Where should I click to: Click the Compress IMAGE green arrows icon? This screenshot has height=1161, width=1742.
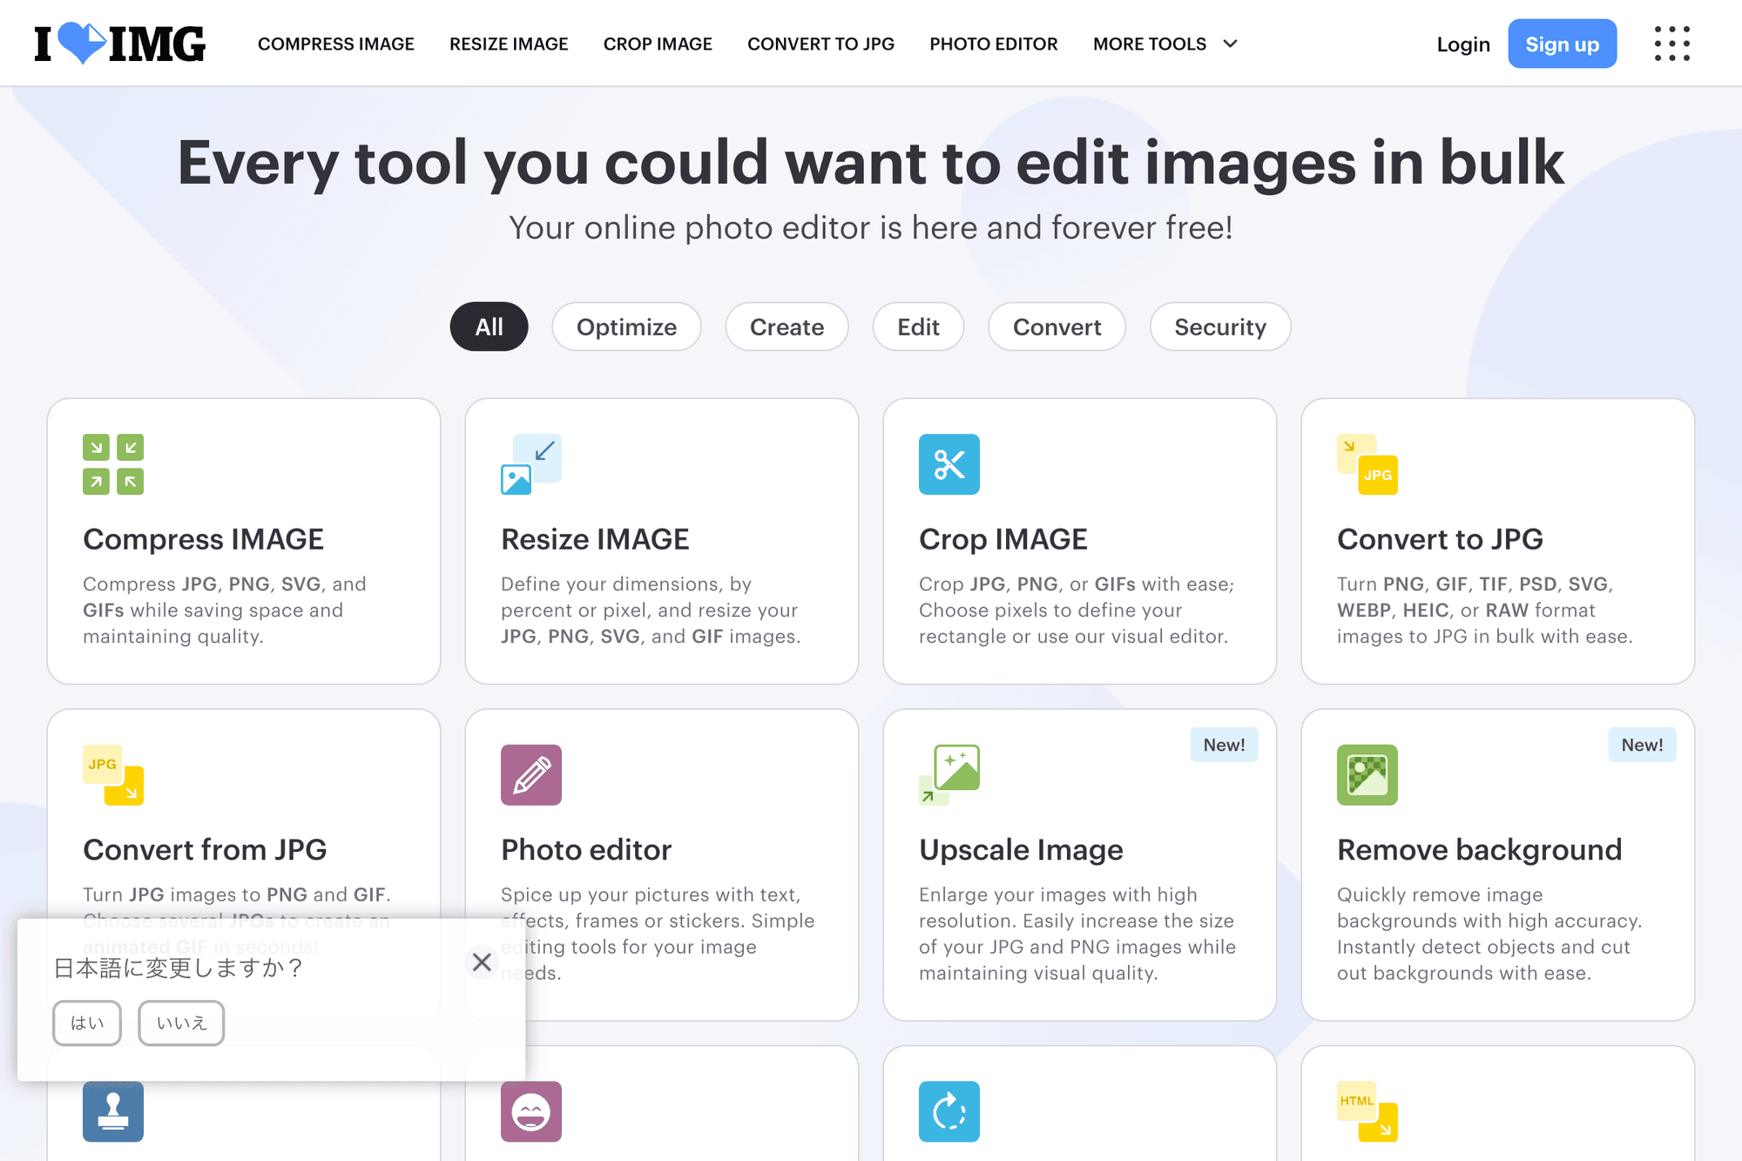point(113,464)
